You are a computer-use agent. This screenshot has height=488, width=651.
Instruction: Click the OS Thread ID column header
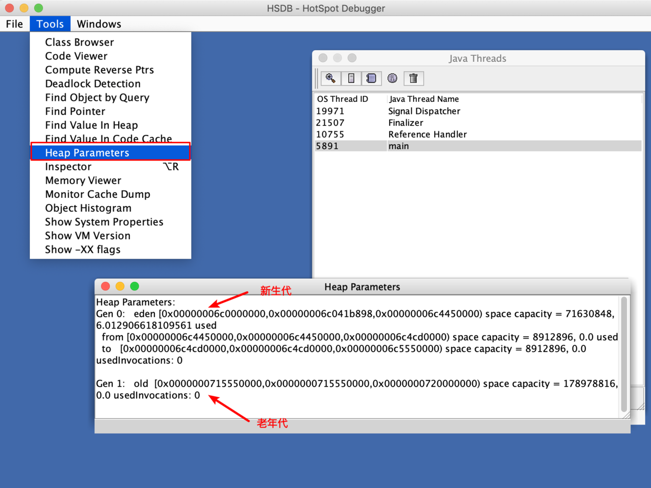(343, 99)
